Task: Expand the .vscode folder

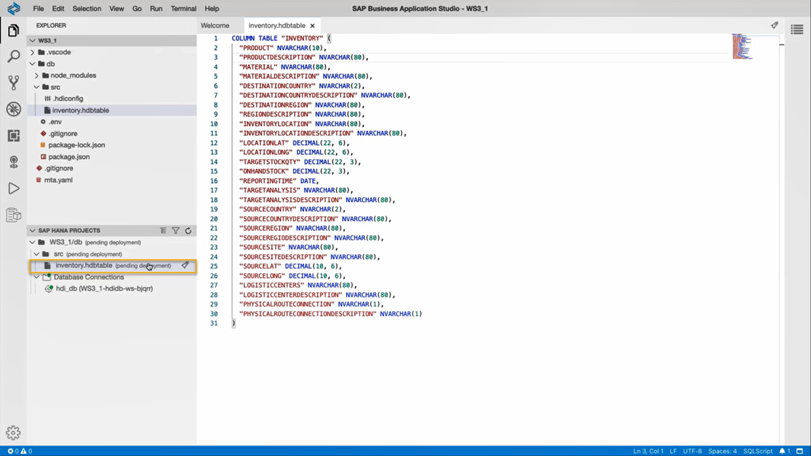Action: (32, 52)
